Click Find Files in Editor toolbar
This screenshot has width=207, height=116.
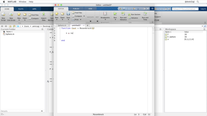tap(77, 13)
